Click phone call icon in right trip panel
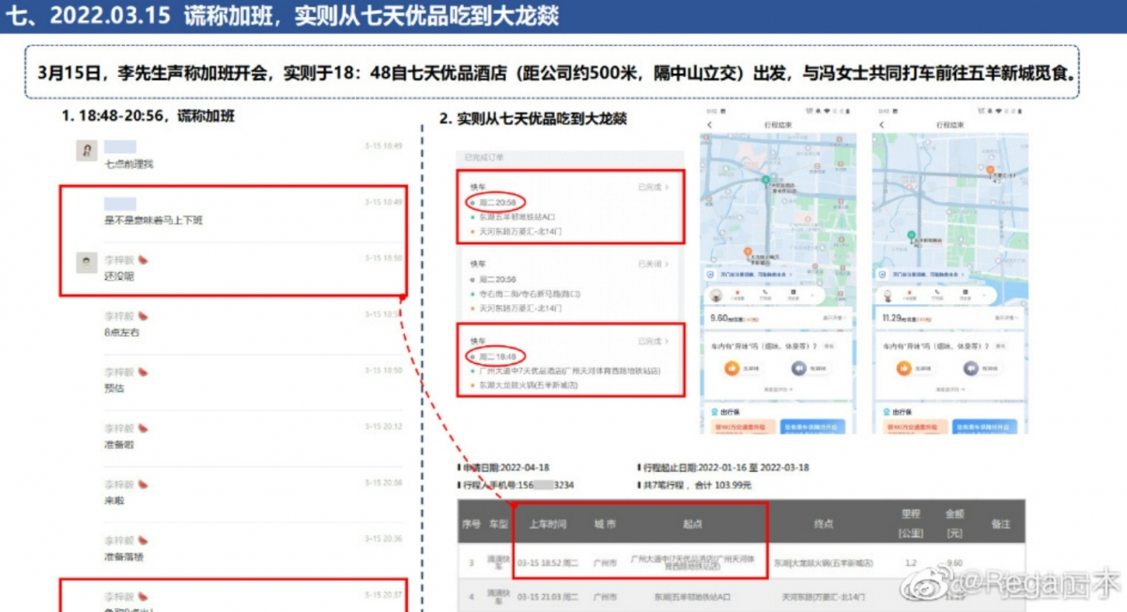 pos(939,295)
